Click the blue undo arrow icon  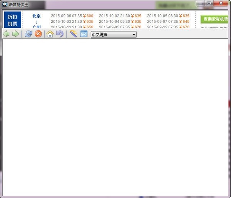tap(60, 34)
